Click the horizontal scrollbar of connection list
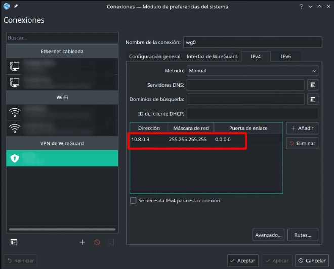Image resolution: width=334 pixels, height=269 pixels. coord(62,230)
